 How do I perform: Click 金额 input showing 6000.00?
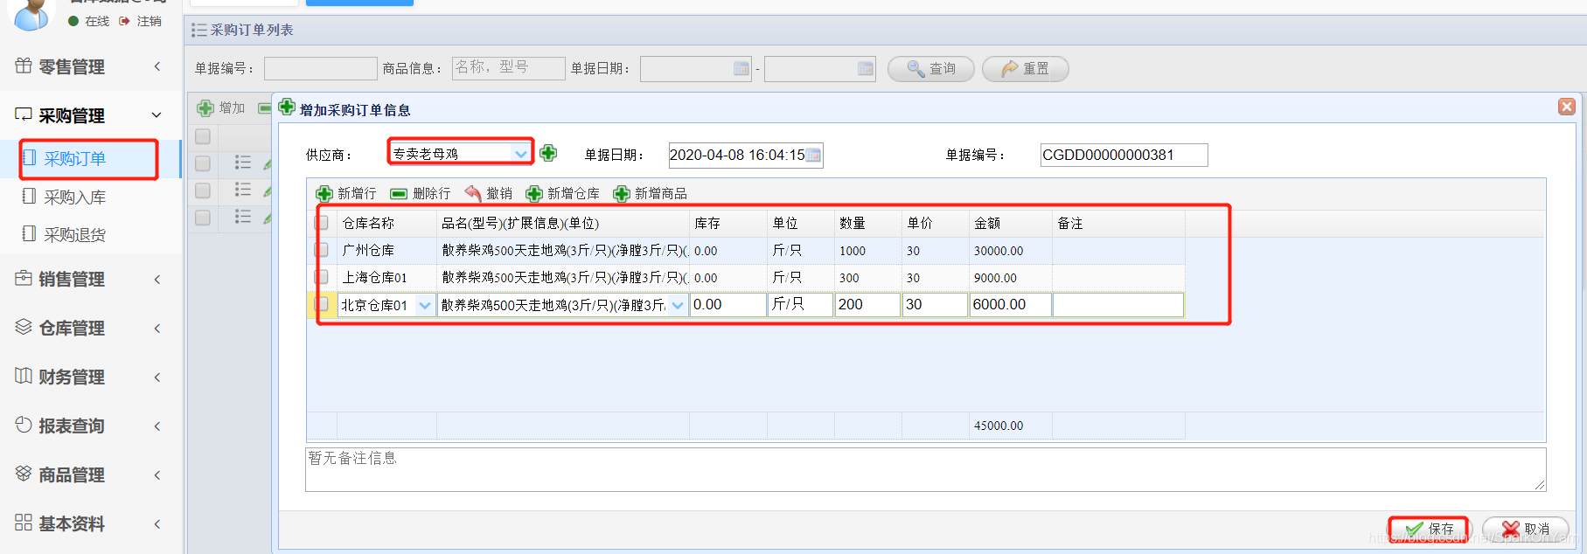point(1010,304)
